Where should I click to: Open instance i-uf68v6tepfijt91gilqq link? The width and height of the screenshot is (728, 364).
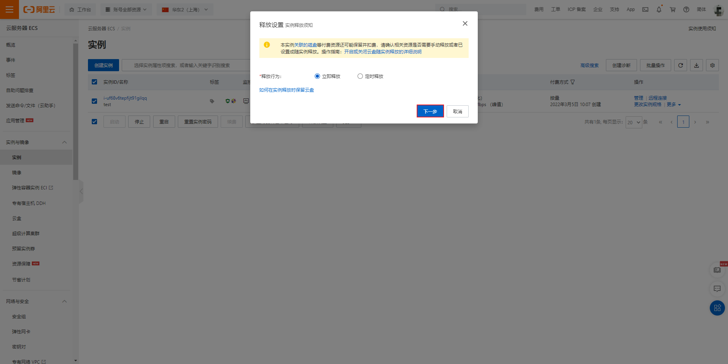pyautogui.click(x=125, y=98)
